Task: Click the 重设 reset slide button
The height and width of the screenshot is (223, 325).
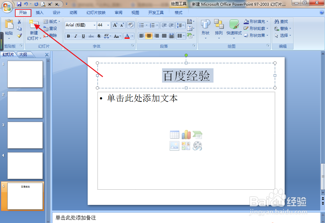Action: pos(50,29)
